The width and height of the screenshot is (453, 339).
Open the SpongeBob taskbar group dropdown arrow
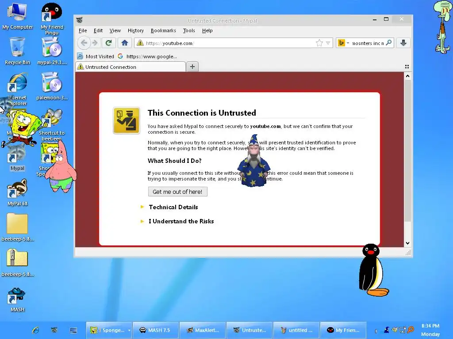click(129, 330)
